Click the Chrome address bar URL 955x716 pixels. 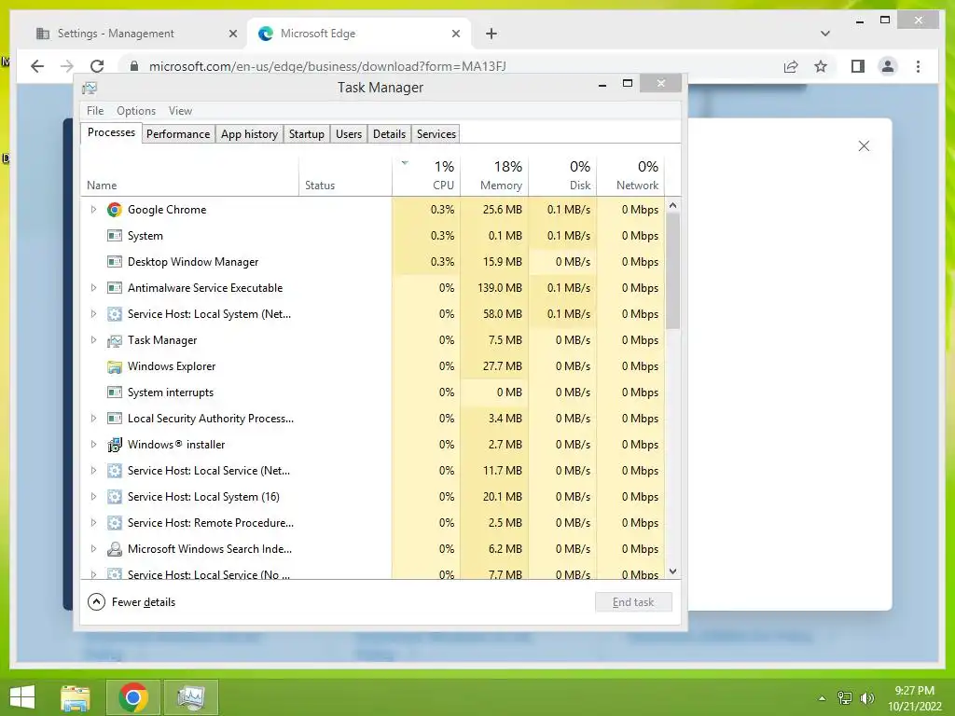327,66
